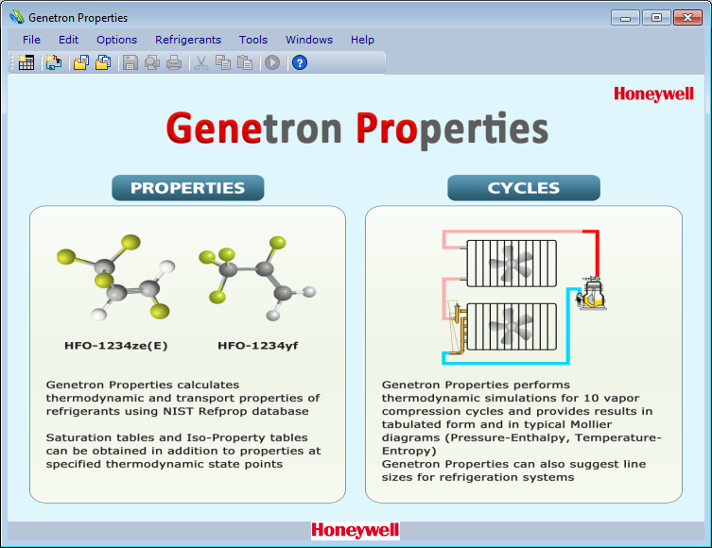712x548 pixels.
Task: Click the Copy icon in toolbar
Action: click(x=223, y=63)
